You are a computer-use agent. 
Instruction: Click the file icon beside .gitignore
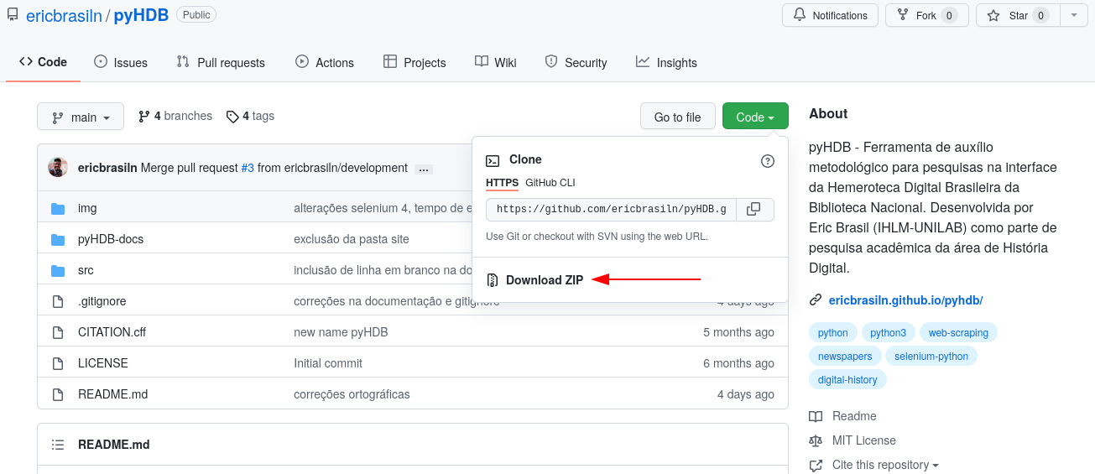click(58, 301)
